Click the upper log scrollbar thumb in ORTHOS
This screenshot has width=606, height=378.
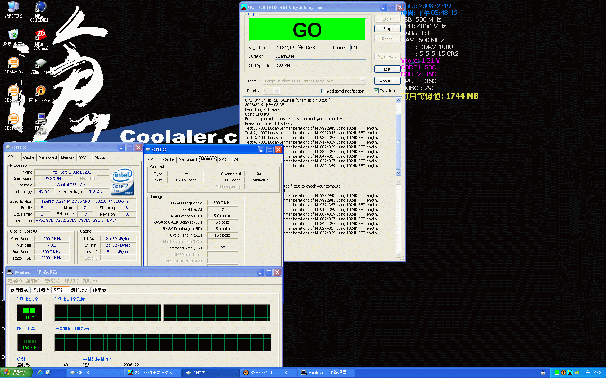click(x=398, y=141)
